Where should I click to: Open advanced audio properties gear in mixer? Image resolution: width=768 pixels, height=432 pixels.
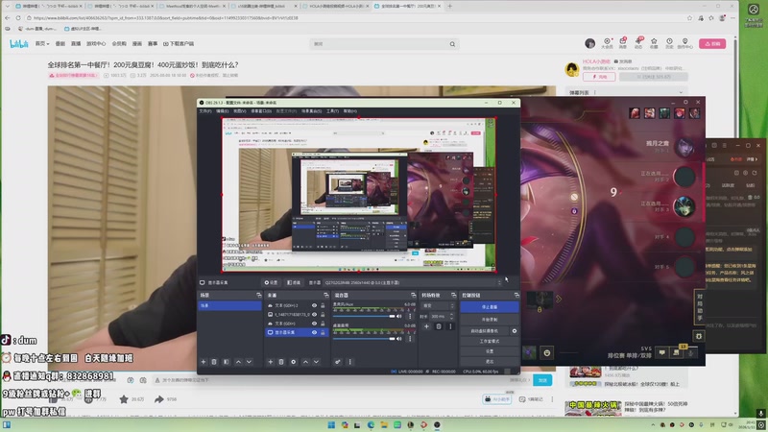point(337,362)
